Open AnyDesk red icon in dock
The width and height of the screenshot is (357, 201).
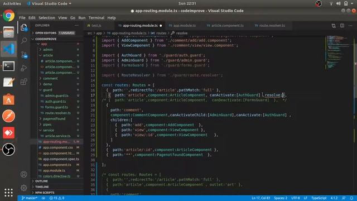[x=9, y=133]
